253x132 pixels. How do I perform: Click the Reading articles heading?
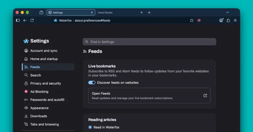click(102, 120)
